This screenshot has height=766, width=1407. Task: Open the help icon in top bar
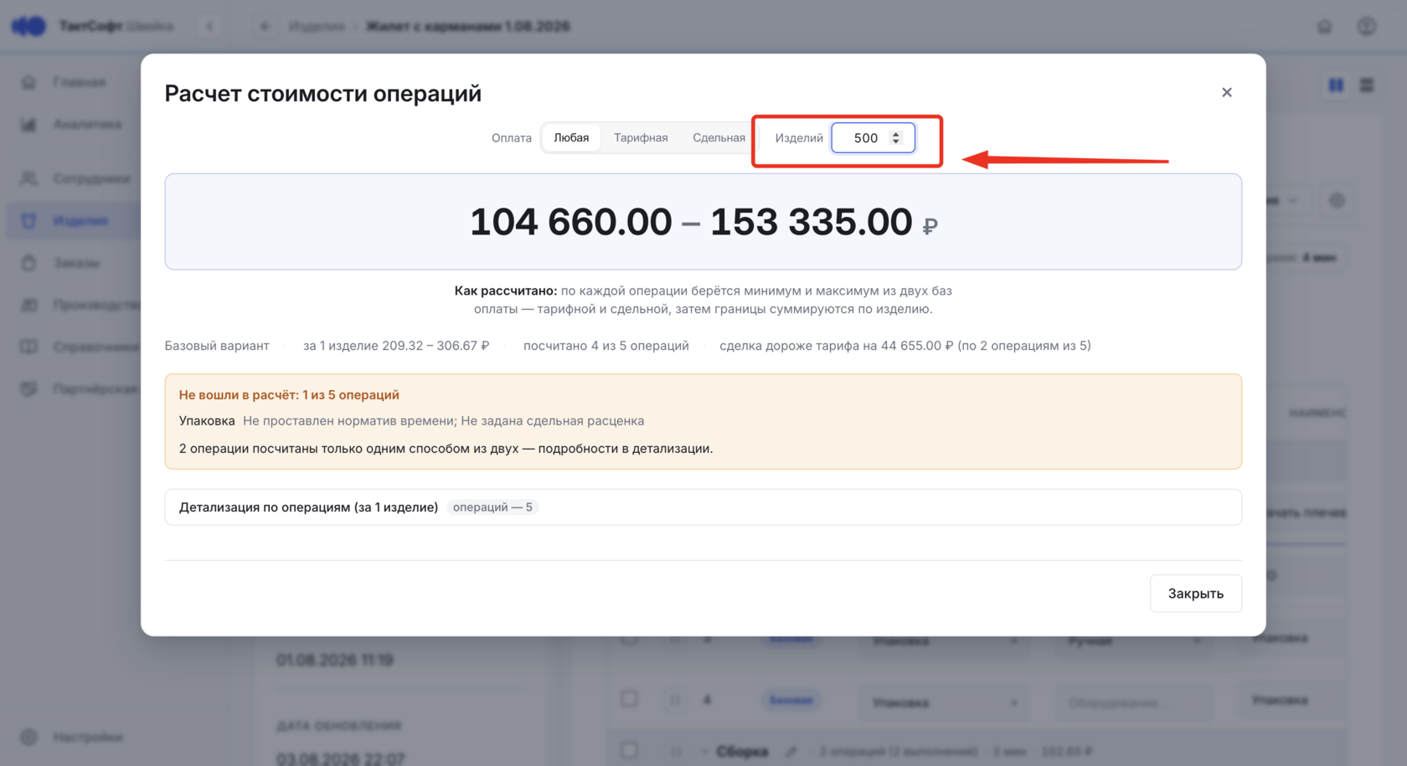(1366, 27)
